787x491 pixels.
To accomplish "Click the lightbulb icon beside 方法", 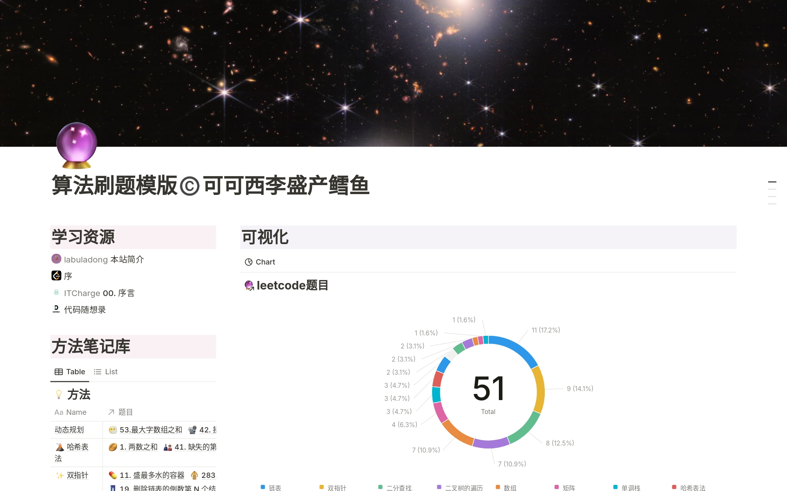I will [x=59, y=395].
